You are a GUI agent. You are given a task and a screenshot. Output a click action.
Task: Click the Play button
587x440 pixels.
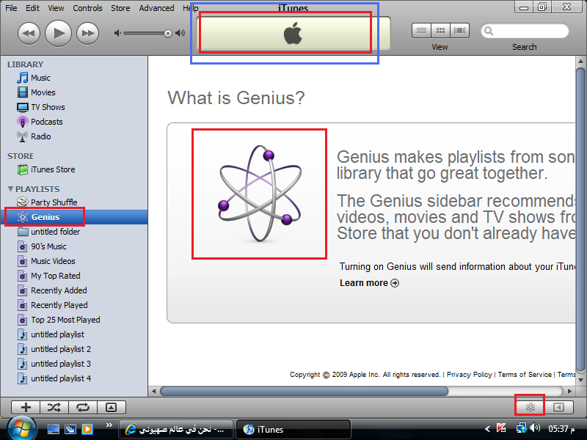[58, 33]
